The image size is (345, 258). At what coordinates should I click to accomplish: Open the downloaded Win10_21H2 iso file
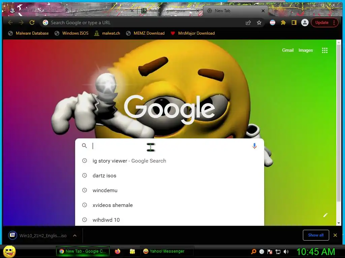[x=37, y=235]
